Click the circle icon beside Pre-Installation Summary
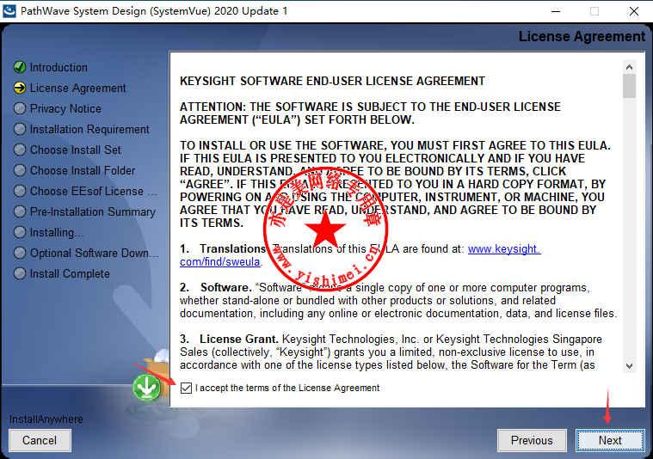 [20, 211]
